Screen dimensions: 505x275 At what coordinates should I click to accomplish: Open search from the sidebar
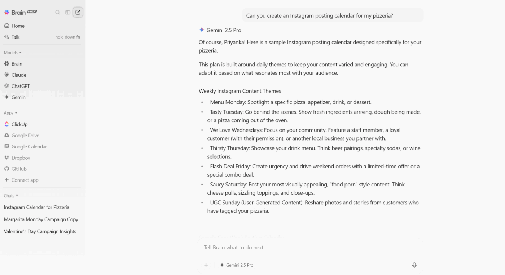tap(58, 12)
